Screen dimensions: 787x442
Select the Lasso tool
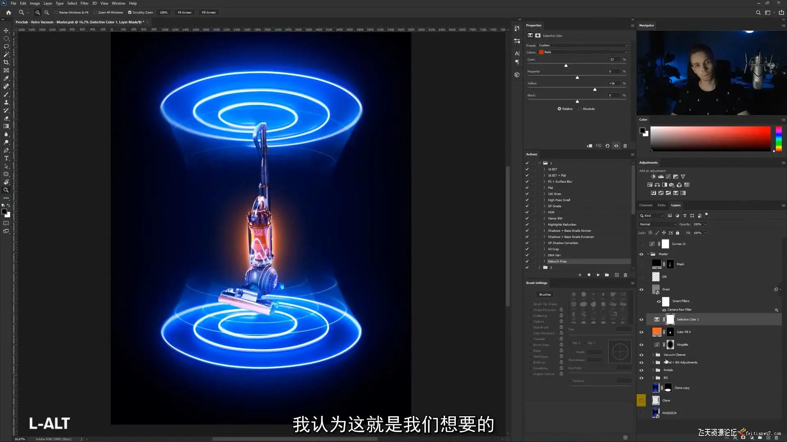(6, 47)
